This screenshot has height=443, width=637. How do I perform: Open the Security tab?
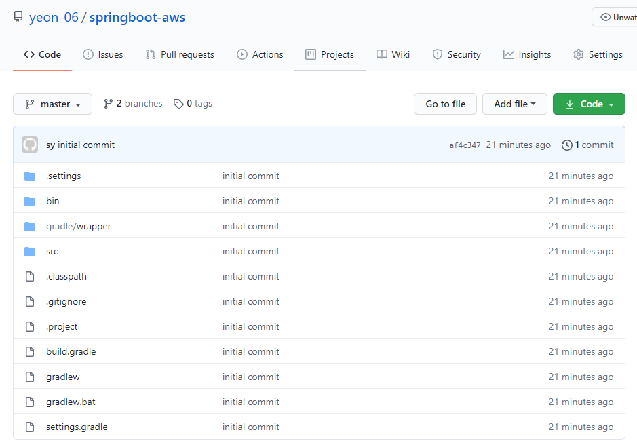click(457, 54)
